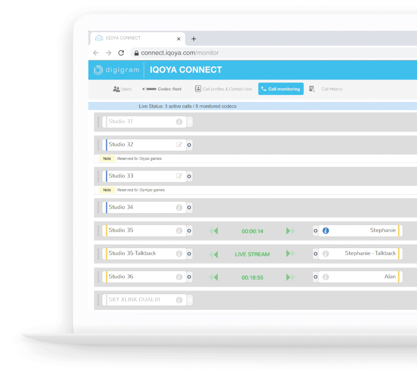Click the LIVE STREAM status text
Screen dimensions: 417x375
pos(252,255)
